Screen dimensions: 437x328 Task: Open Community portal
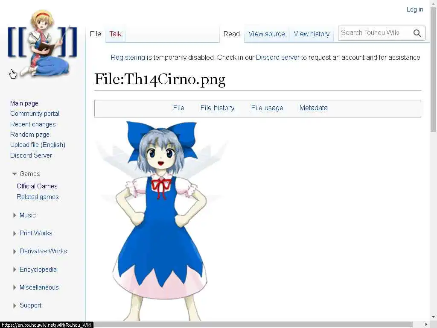(35, 114)
